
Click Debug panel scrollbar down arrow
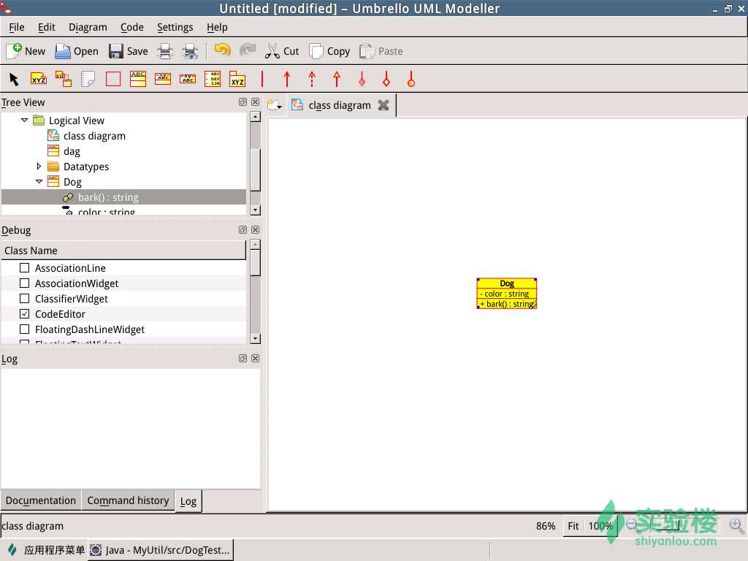click(255, 338)
